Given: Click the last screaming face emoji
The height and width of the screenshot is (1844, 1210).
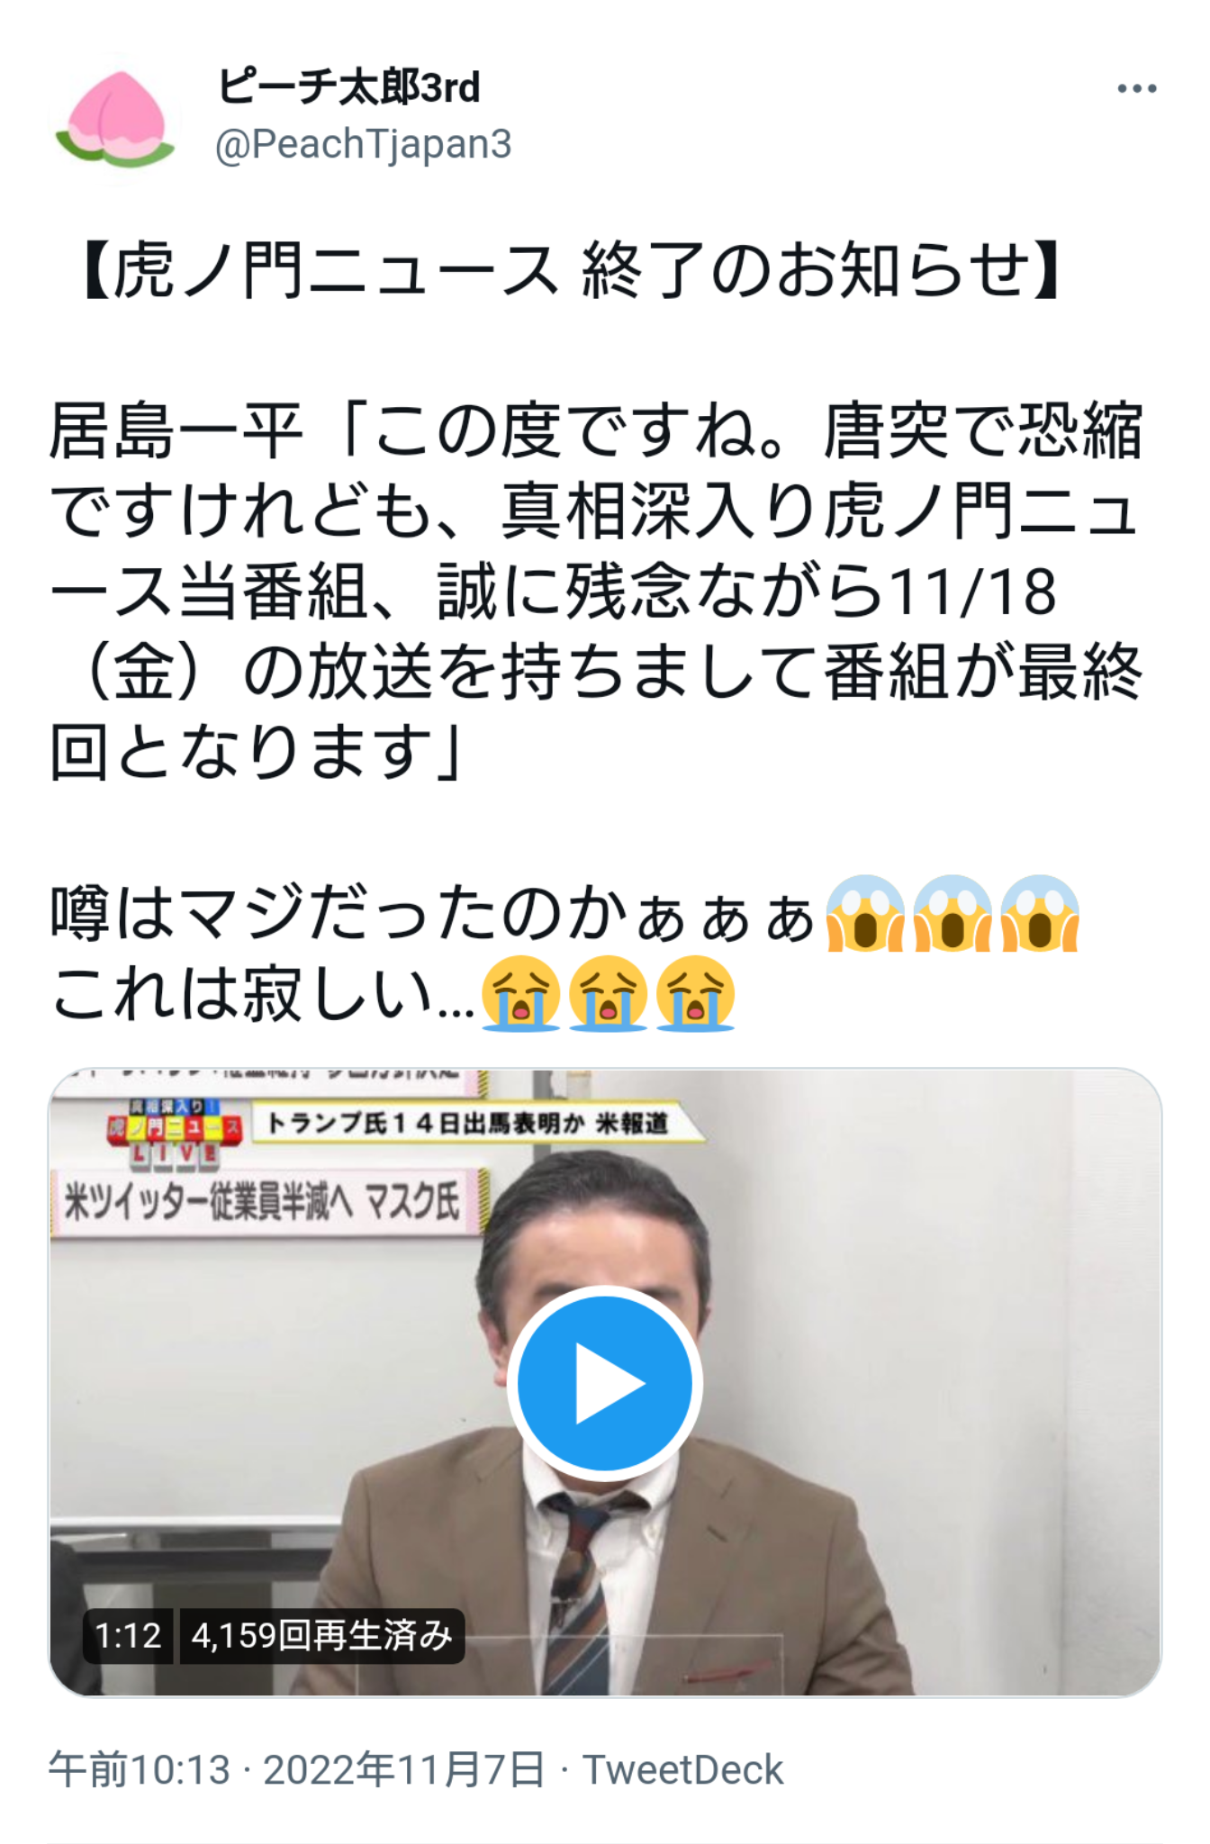Looking at the screenshot, I should 1040,914.
